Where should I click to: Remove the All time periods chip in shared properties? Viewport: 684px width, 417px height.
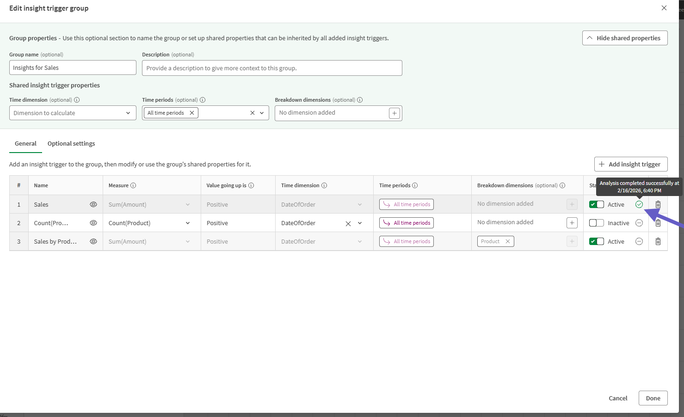coord(192,112)
